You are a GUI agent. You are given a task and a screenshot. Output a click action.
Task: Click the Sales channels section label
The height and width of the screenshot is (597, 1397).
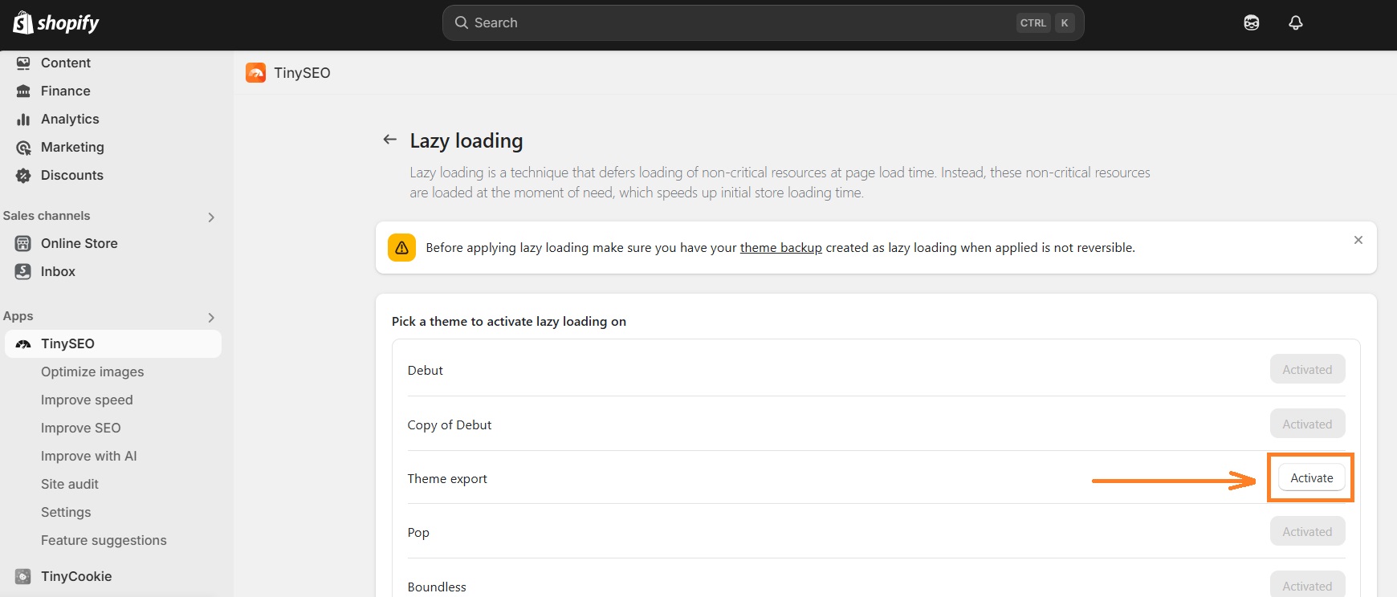[47, 216]
